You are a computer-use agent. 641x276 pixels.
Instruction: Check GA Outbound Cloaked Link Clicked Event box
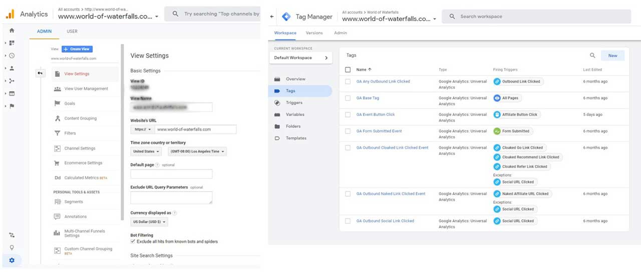click(348, 147)
